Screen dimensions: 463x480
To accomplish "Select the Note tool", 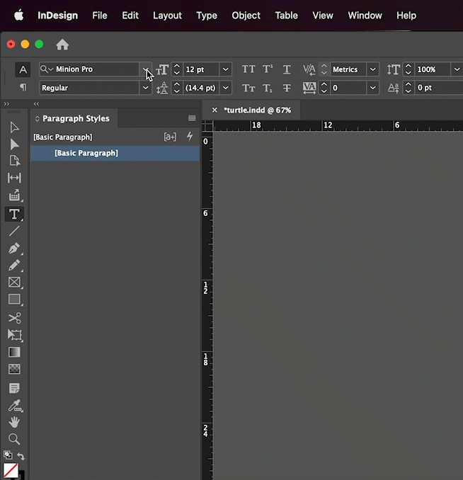I will click(14, 388).
